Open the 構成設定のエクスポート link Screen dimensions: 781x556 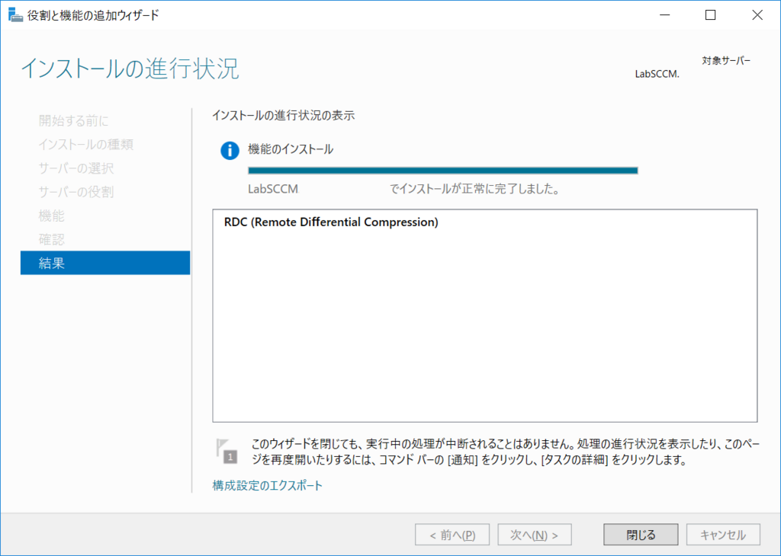[268, 485]
